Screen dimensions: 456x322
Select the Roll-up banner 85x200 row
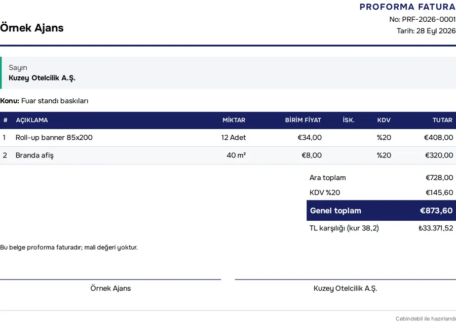228,138
